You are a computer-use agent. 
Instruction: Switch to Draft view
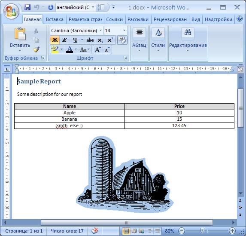point(158,231)
